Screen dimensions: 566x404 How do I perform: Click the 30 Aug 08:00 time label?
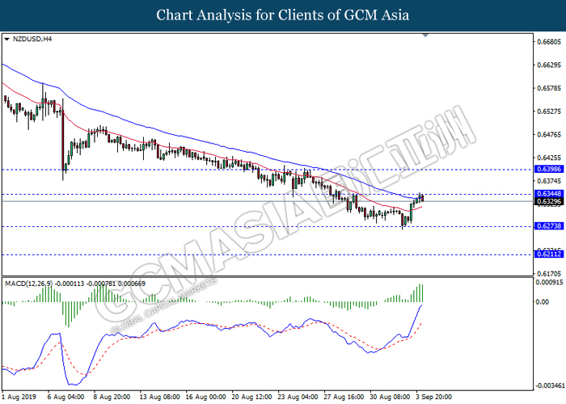coord(391,398)
